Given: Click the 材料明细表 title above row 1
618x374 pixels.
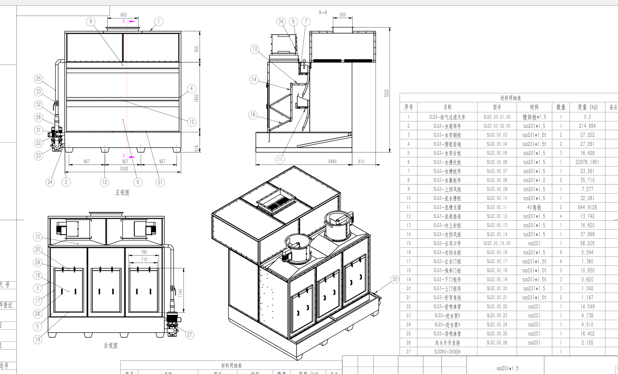Looking at the screenshot, I should (511, 98).
